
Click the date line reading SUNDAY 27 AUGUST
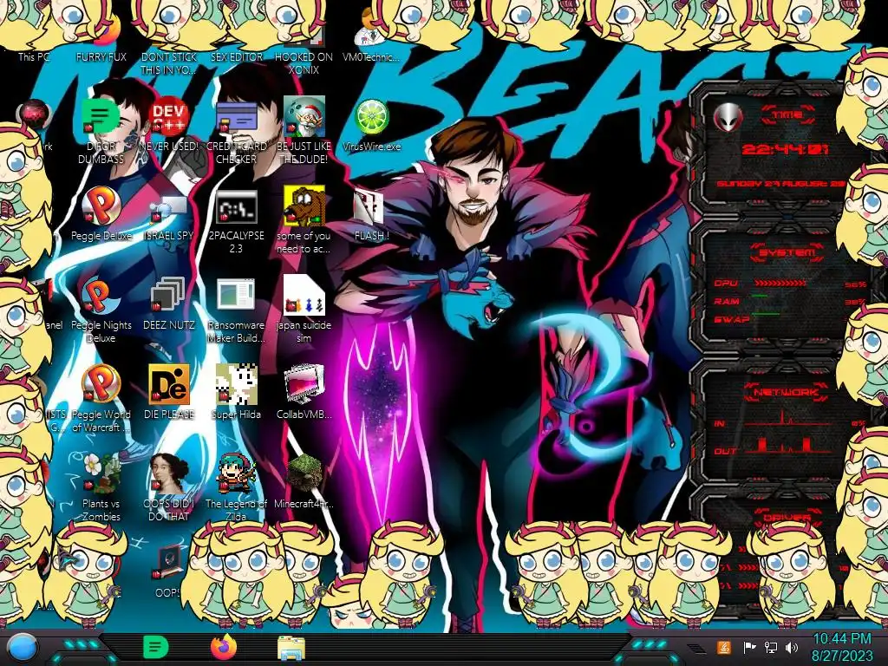click(x=781, y=184)
